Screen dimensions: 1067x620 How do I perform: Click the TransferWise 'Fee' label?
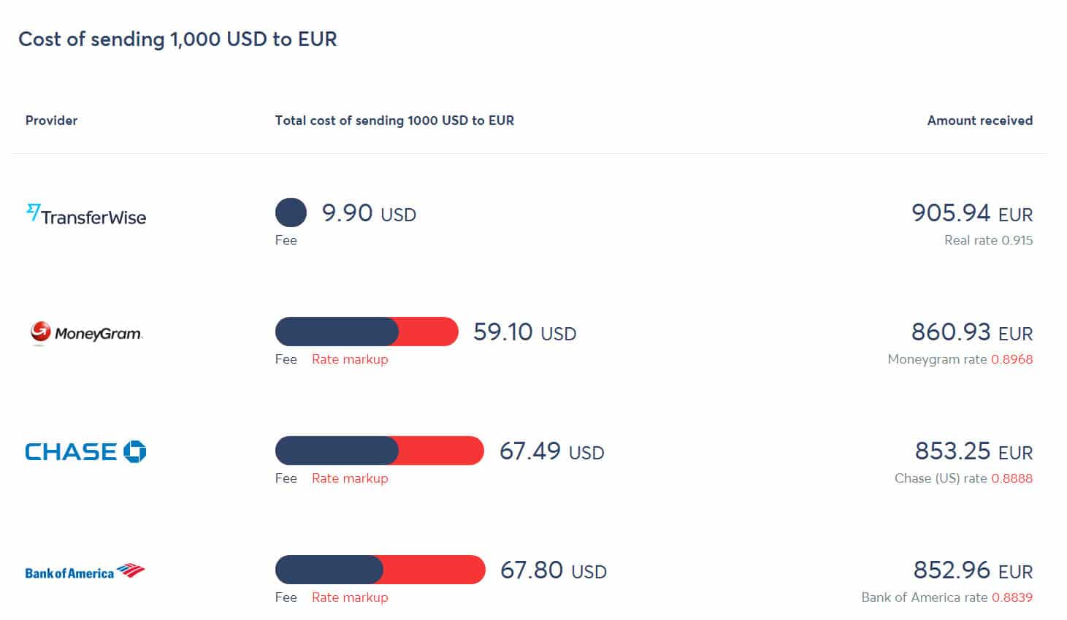[x=286, y=240]
